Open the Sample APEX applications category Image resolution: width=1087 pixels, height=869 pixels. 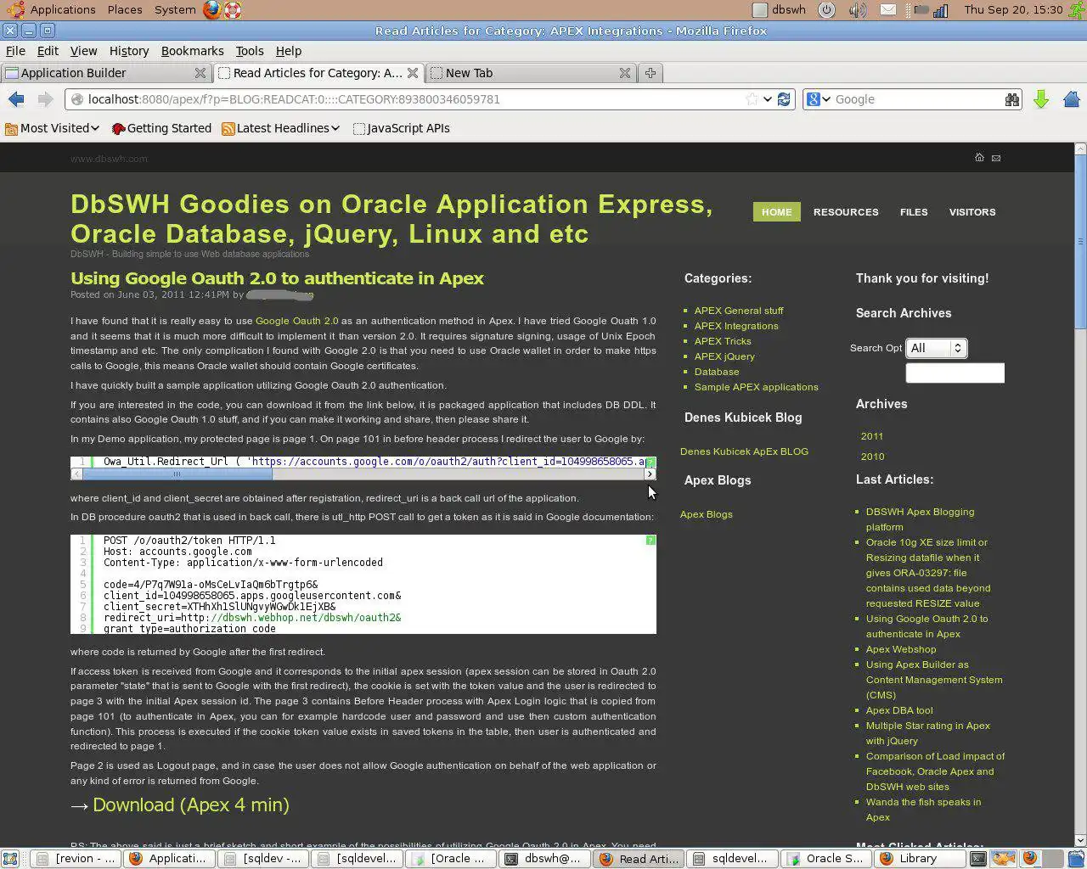coord(757,387)
